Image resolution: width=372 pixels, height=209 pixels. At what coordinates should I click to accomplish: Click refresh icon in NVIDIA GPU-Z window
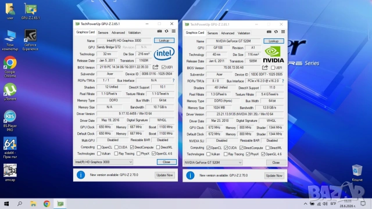276,32
